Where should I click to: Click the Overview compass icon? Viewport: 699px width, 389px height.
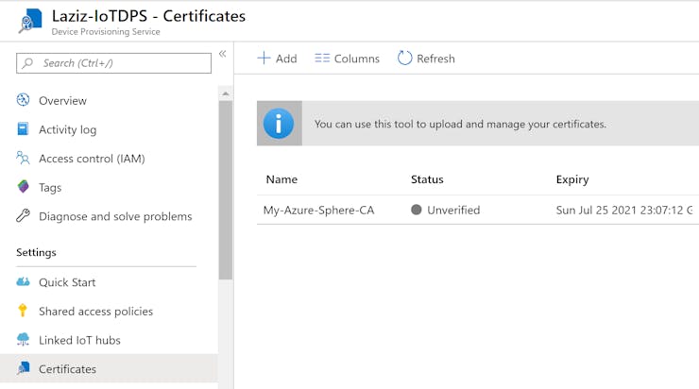[24, 100]
